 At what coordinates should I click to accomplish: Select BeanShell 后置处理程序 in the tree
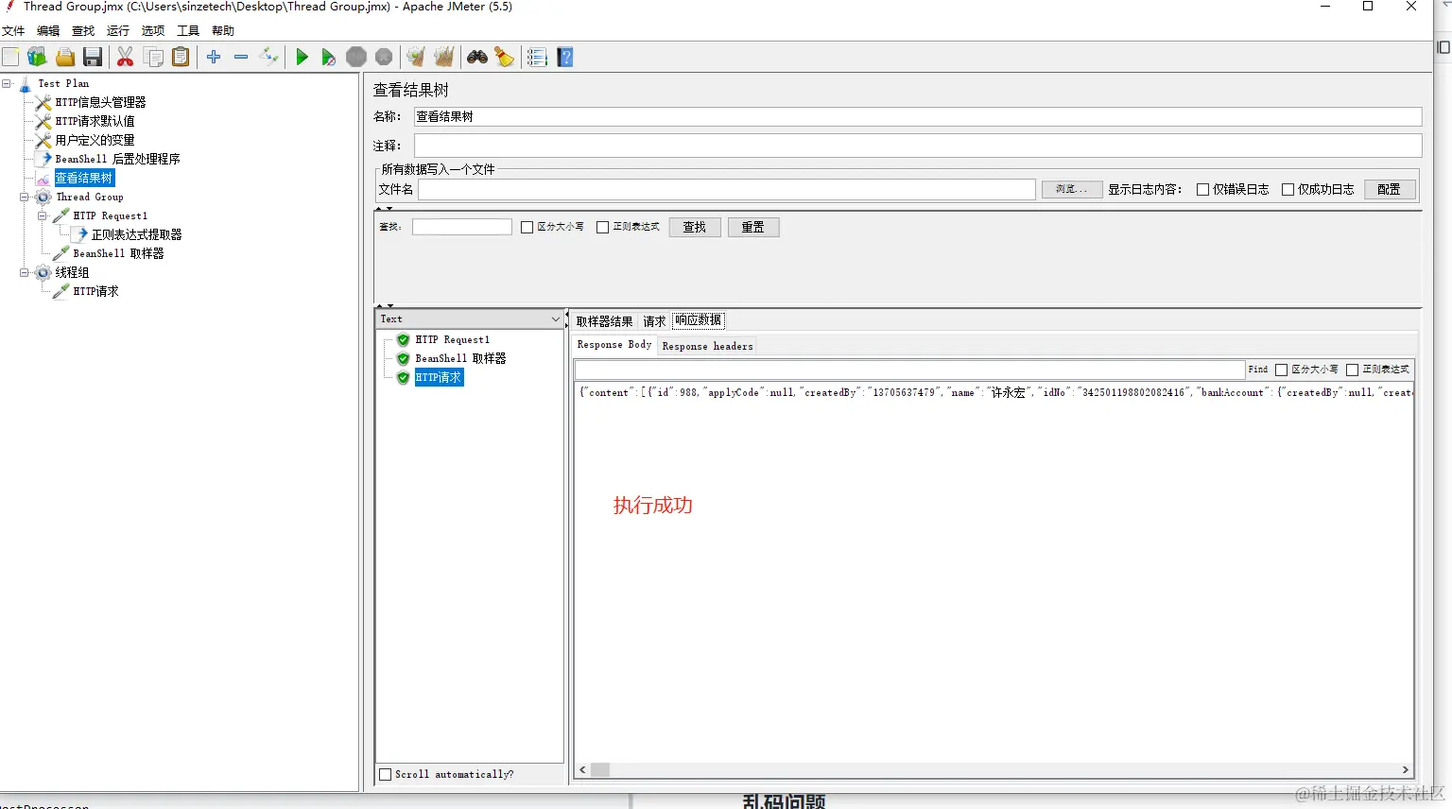117,159
